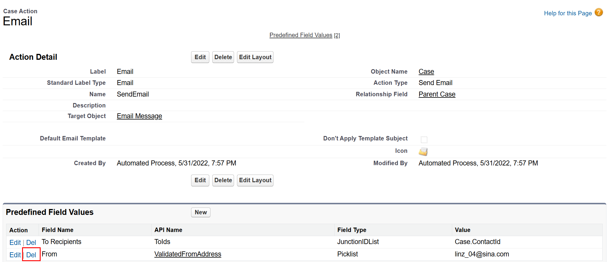This screenshot has height=262, width=610.
Task: Edit the From field value row
Action: (x=15, y=255)
